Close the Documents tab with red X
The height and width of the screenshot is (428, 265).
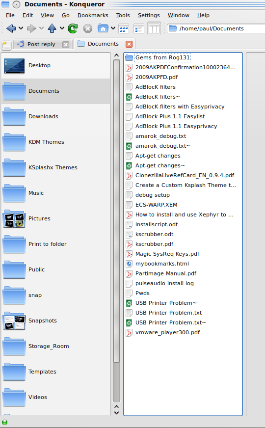(x=129, y=44)
